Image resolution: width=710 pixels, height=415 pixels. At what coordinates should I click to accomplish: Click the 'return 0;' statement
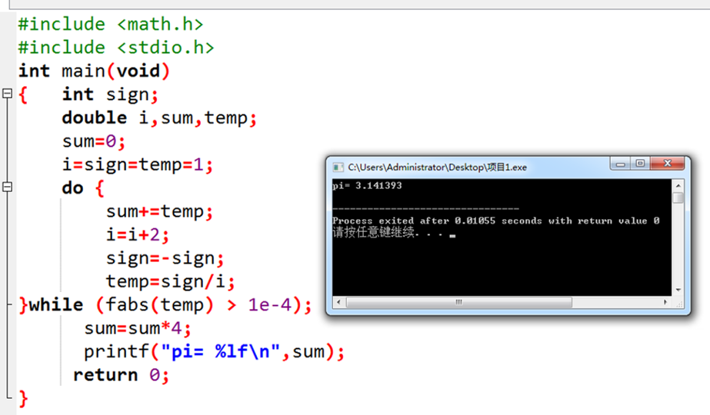click(x=122, y=375)
